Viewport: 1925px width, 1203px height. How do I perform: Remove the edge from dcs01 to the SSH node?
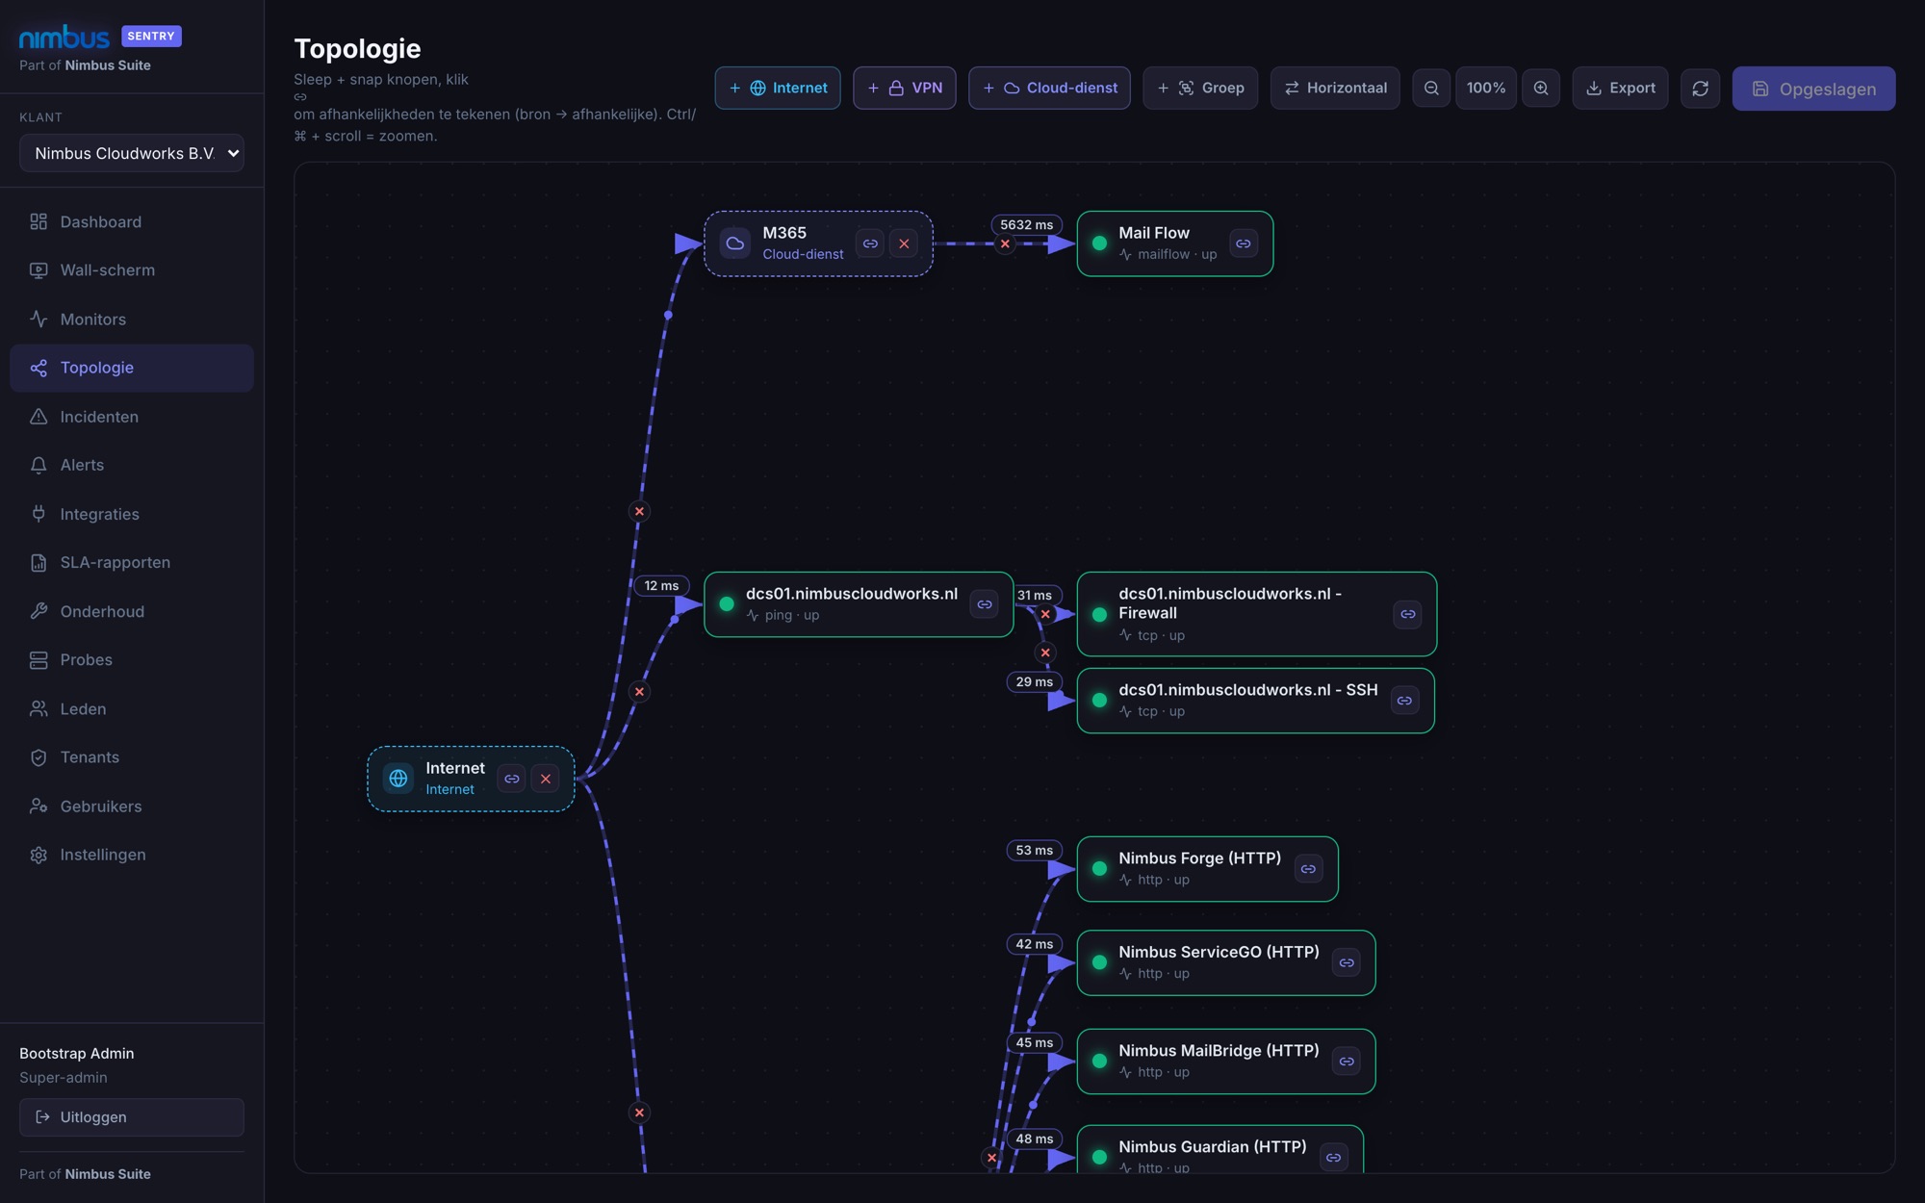pyautogui.click(x=1045, y=653)
